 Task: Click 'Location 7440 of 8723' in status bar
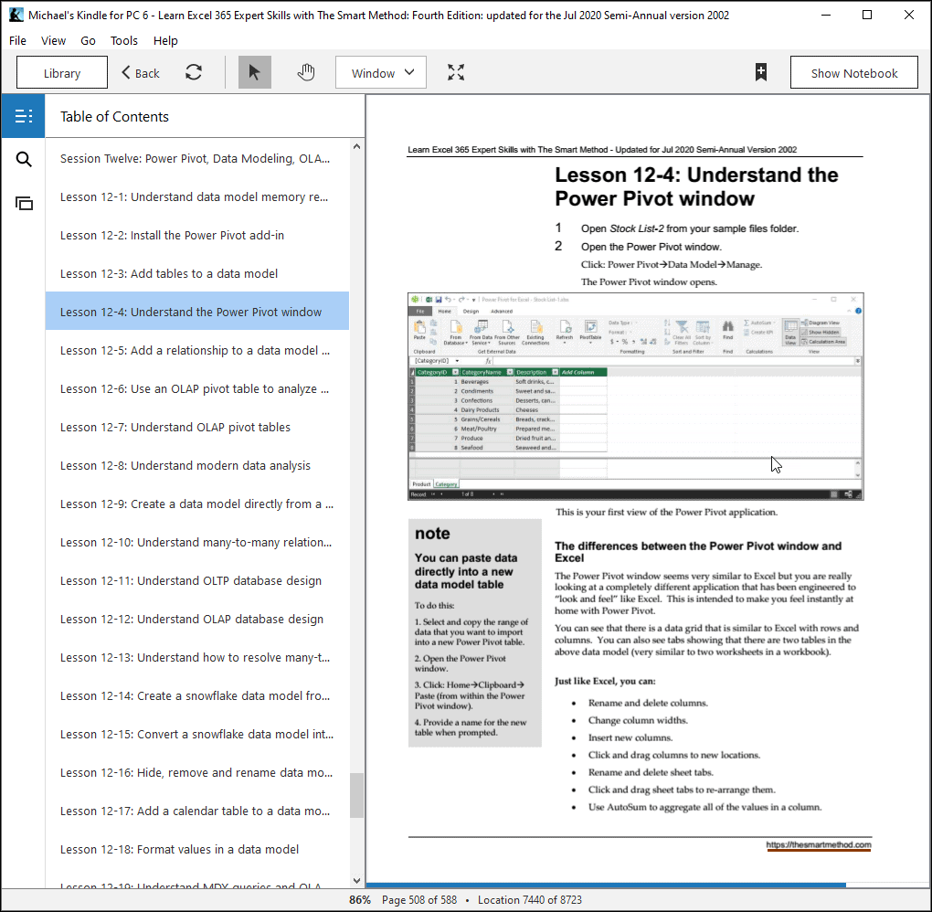530,900
